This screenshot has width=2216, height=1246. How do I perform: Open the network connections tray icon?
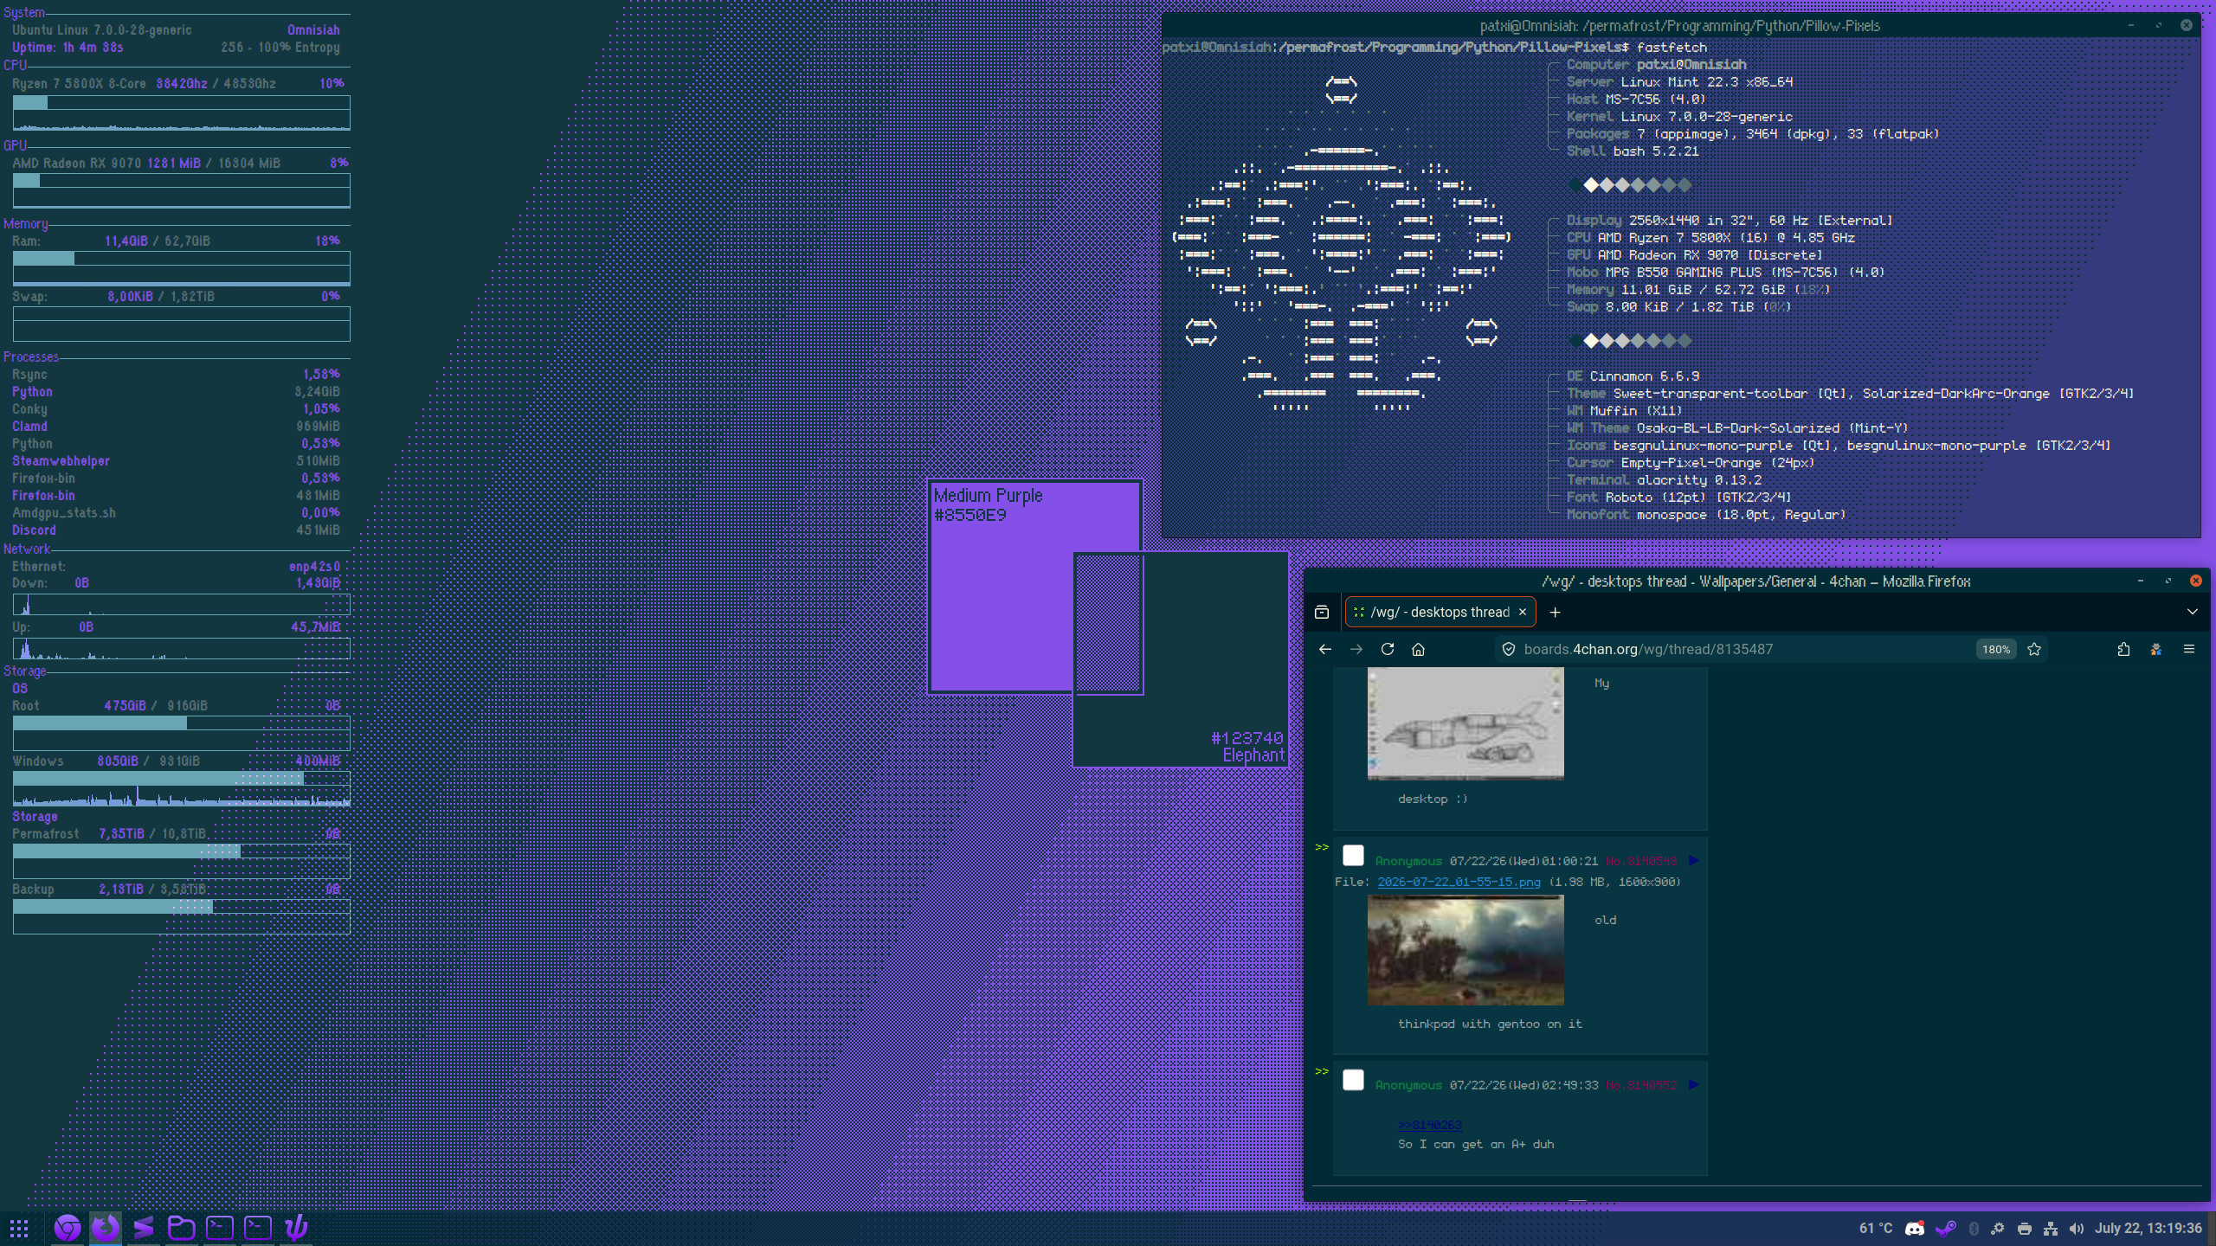2051,1229
